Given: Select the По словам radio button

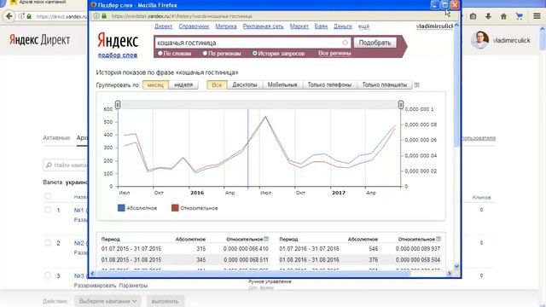Looking at the screenshot, I should 160,53.
